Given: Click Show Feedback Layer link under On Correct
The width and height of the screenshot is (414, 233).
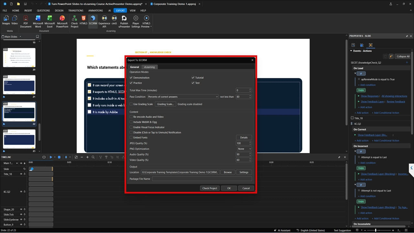Looking at the screenshot, I should [372, 135].
